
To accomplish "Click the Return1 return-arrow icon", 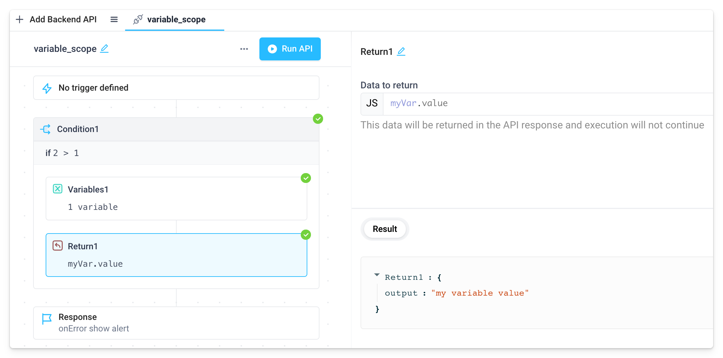I will click(57, 245).
